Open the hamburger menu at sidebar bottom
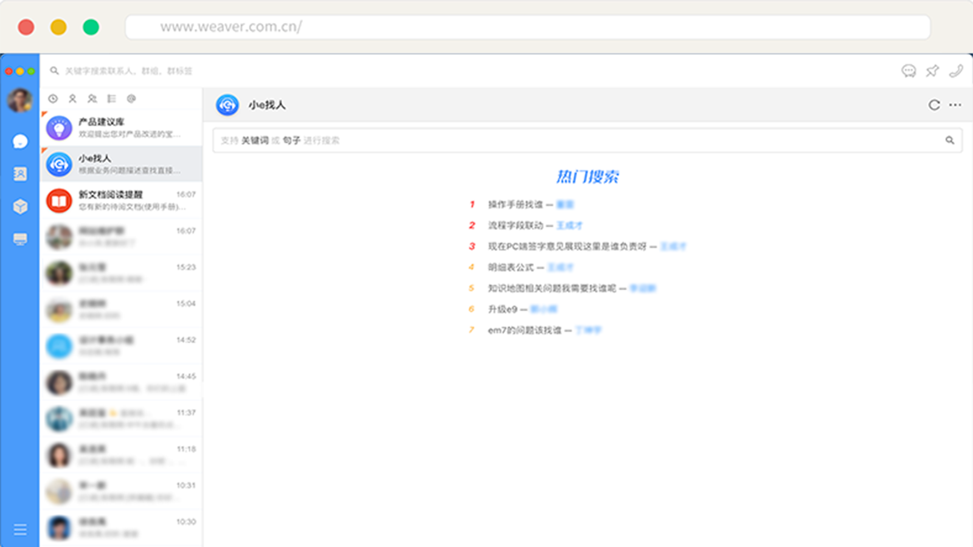The height and width of the screenshot is (547, 973). [20, 529]
